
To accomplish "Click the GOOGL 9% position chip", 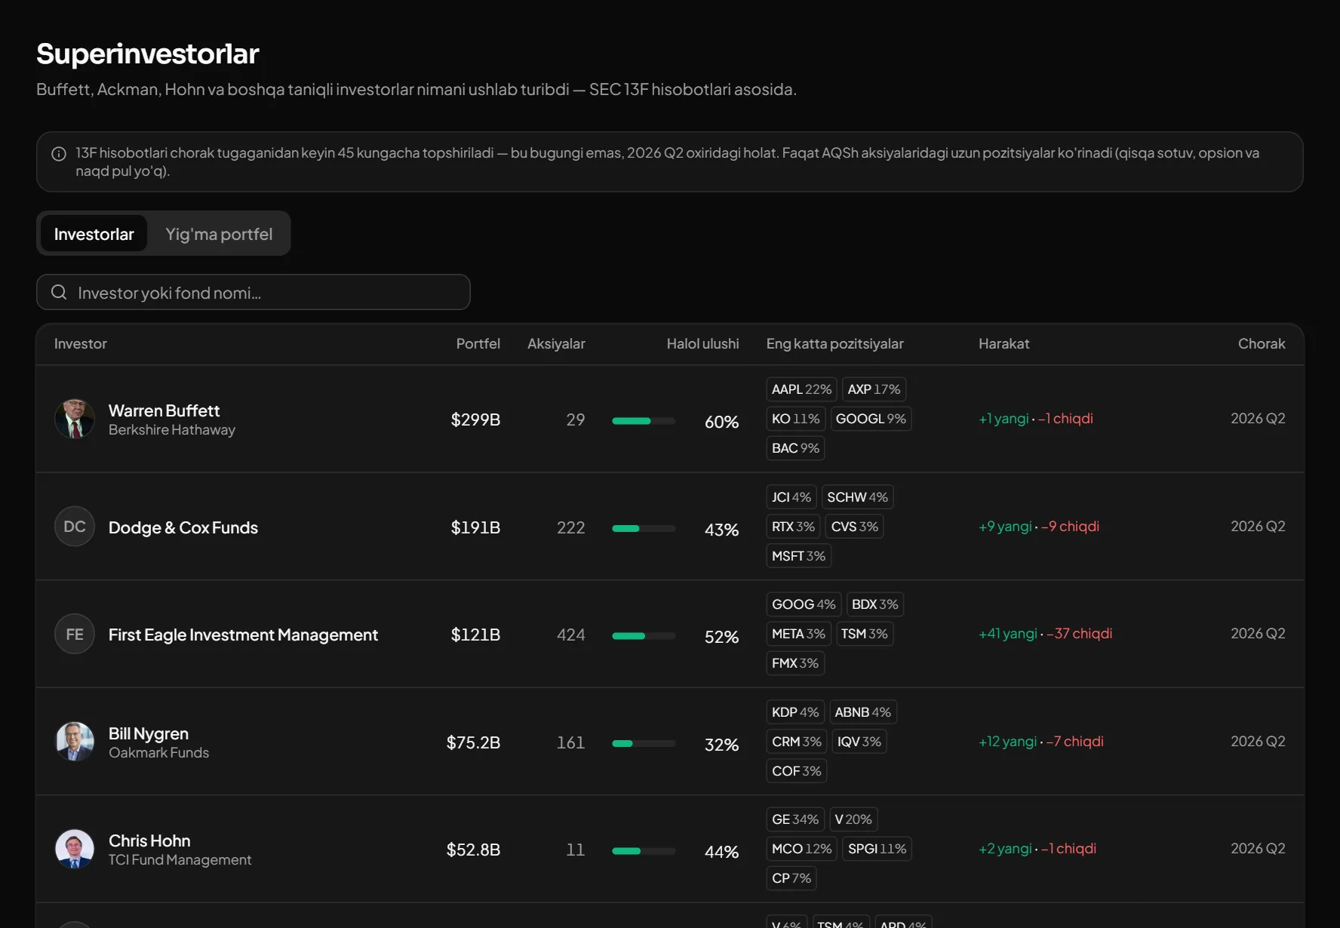I will coord(871,419).
